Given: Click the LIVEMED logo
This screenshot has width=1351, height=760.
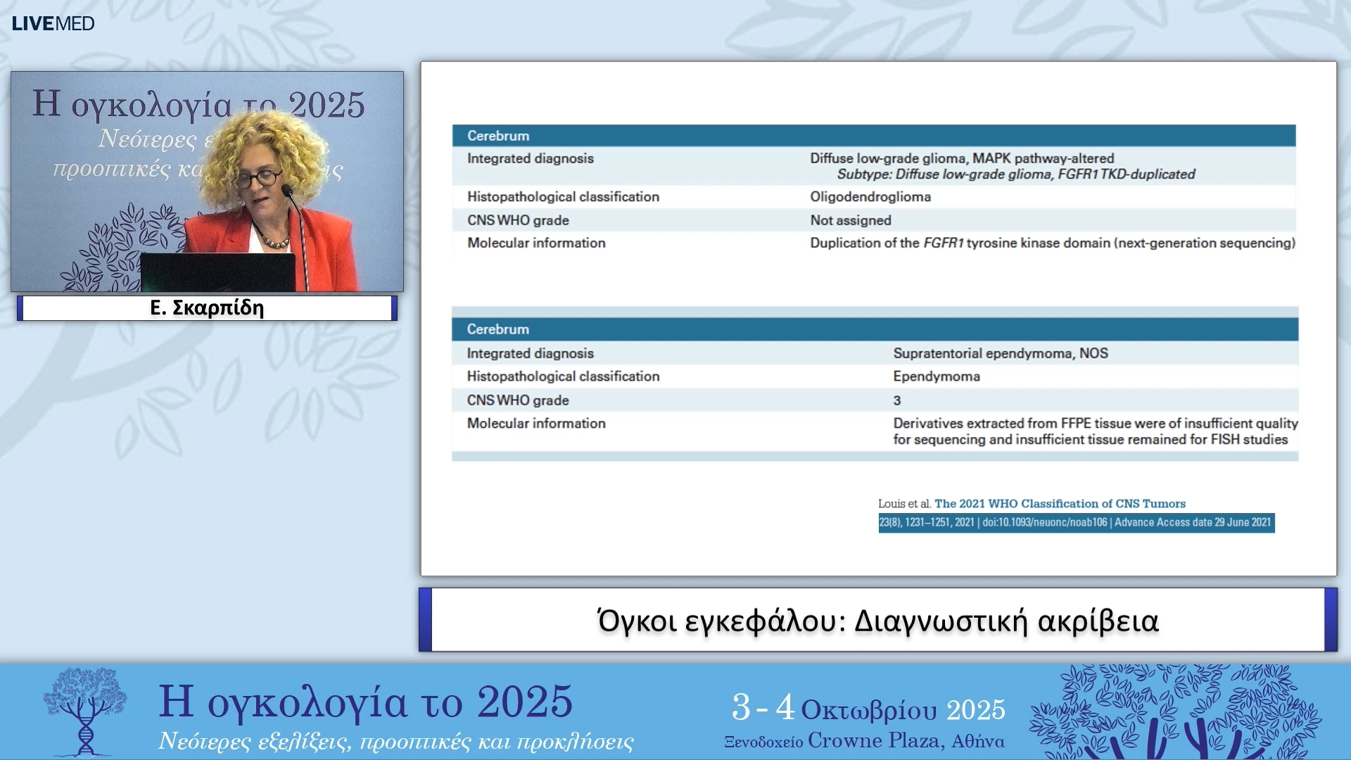Looking at the screenshot, I should pos(53,23).
